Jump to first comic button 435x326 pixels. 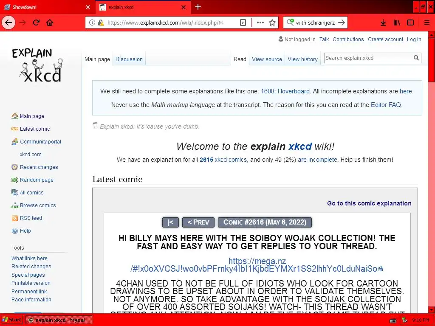click(170, 222)
